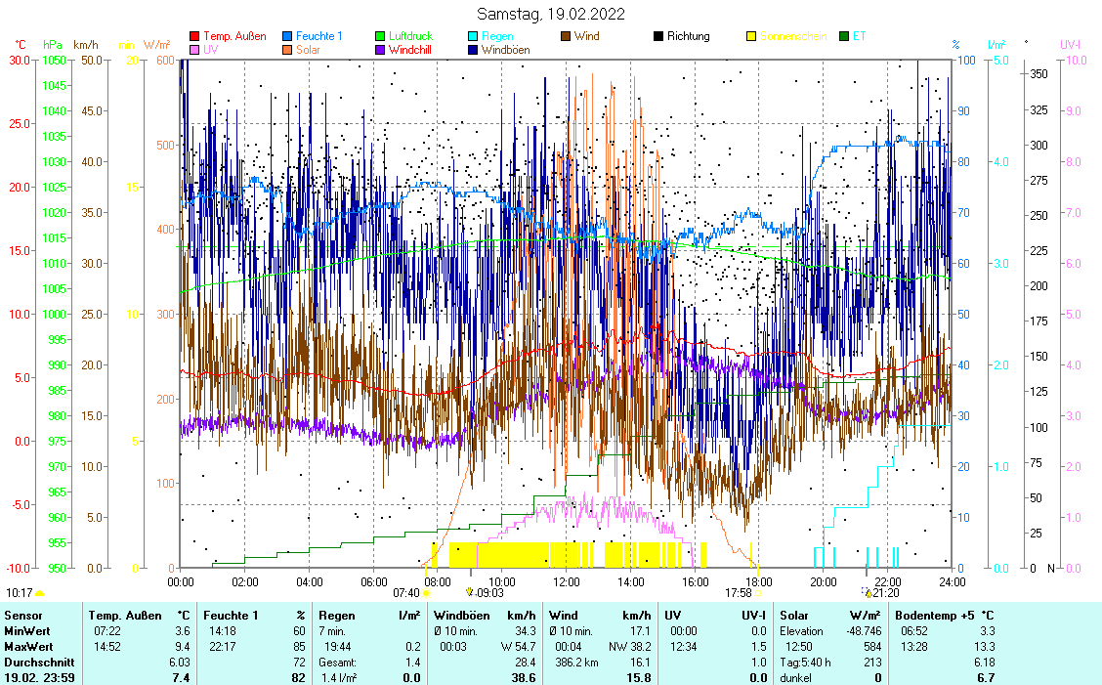Click the pink UV legend square
The image size is (1102, 685).
(x=194, y=49)
